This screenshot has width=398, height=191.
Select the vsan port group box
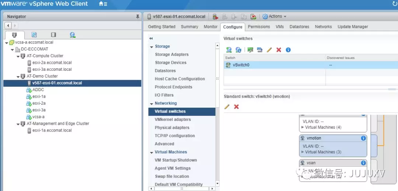click(333, 170)
